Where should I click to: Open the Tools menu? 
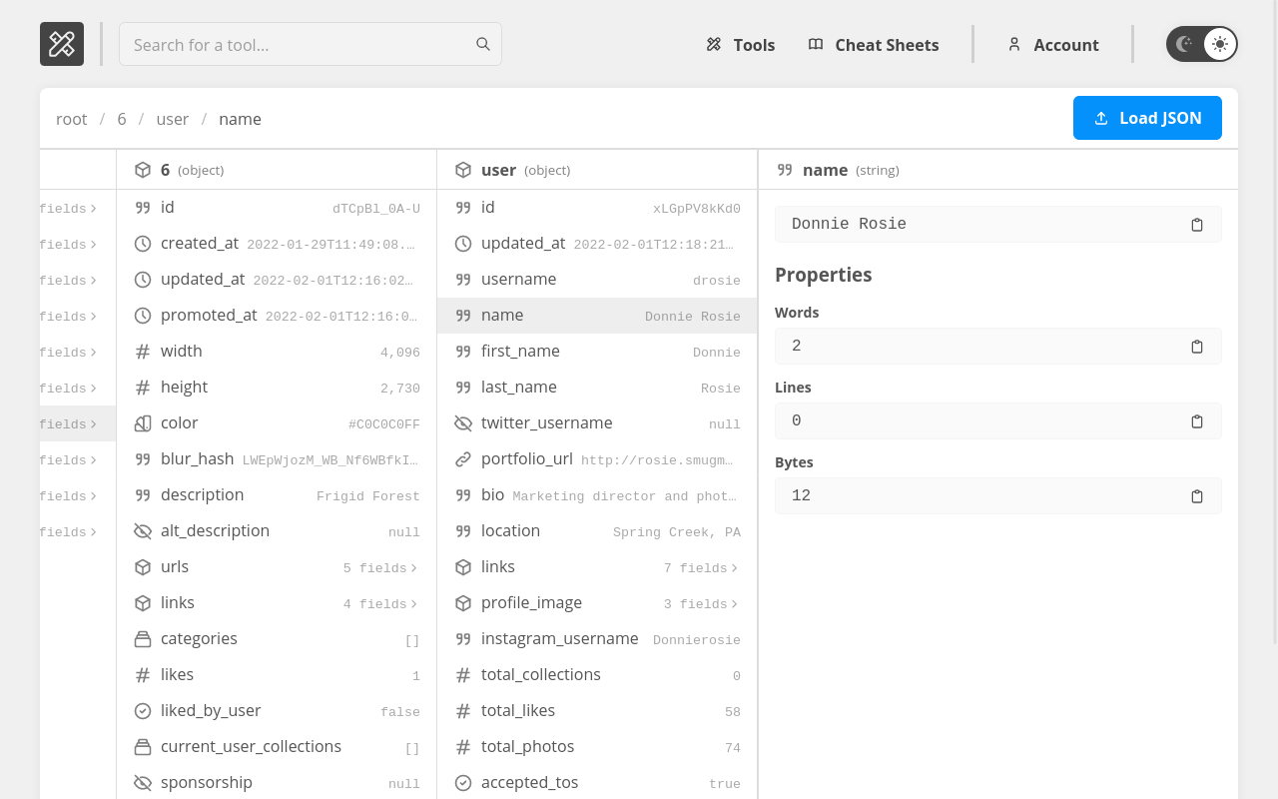click(x=740, y=45)
